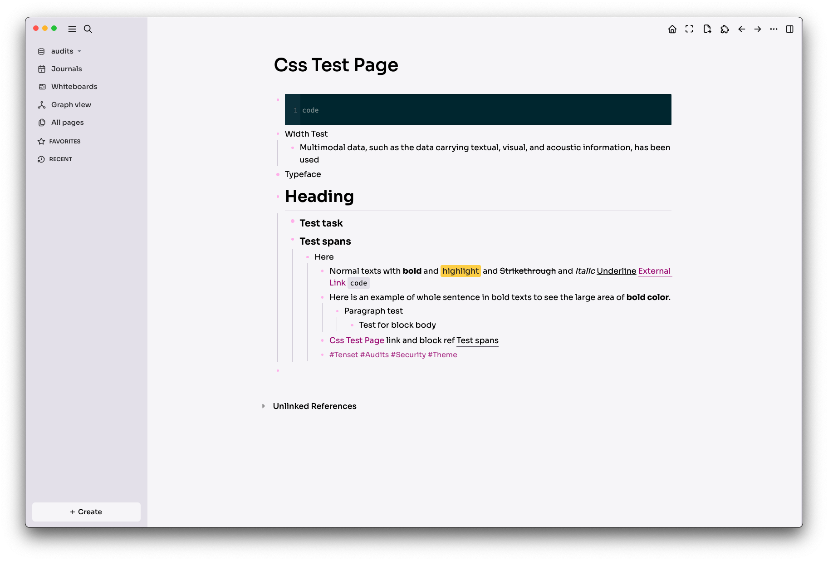Go to the home page via house icon
The height and width of the screenshot is (561, 828).
[673, 29]
